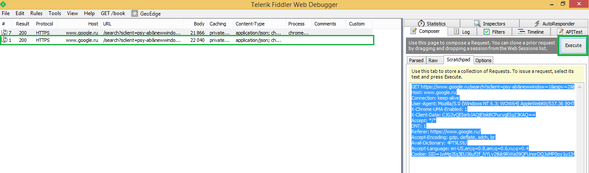
Task: Sort by the URL column header
Action: [142, 24]
